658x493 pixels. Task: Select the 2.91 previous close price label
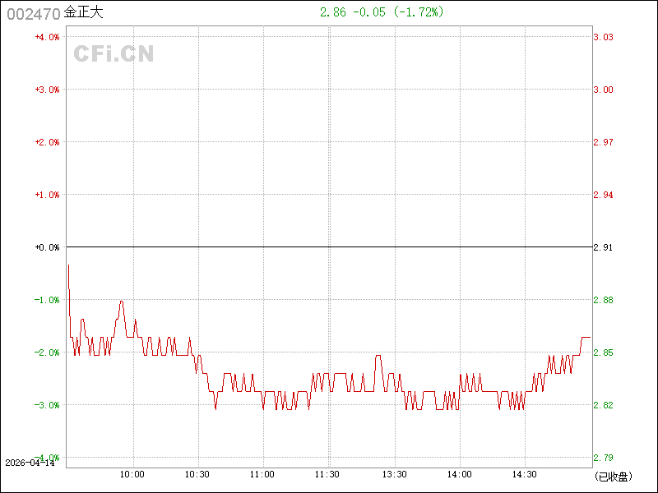click(604, 247)
